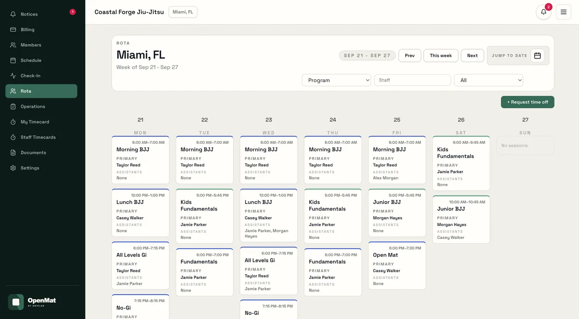
Task: Open Friday's Junior BJJ session card
Action: pos(397,213)
